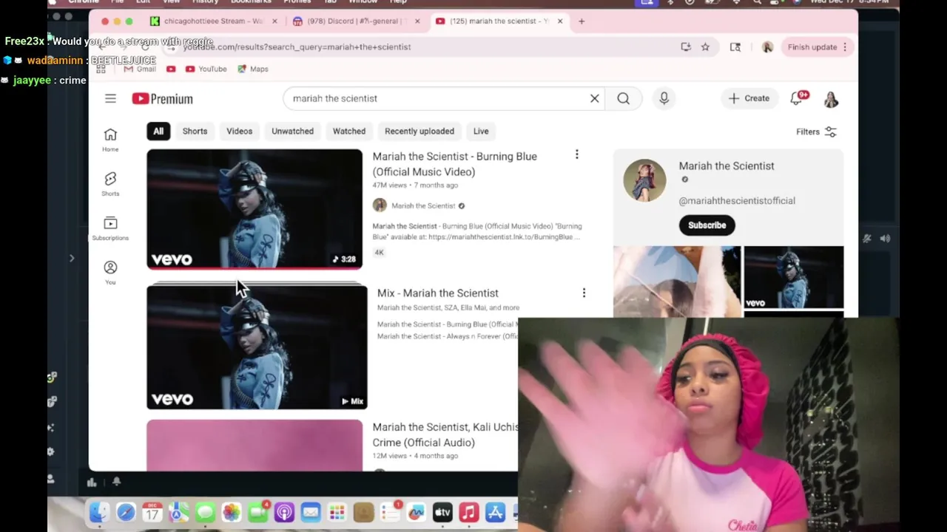Open Finder from the Dock

[99, 512]
